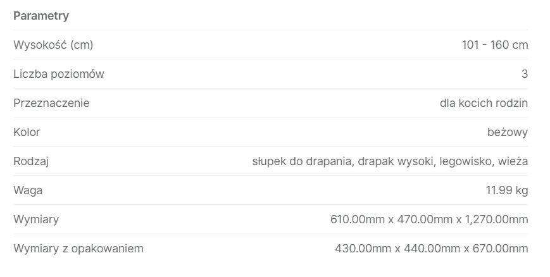Click the Przeznaczenie label
550x277 pixels.
pos(51,103)
